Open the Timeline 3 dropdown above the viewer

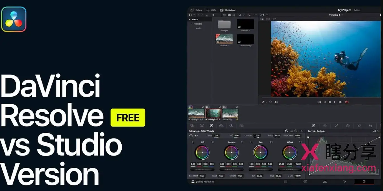pyautogui.click(x=336, y=15)
